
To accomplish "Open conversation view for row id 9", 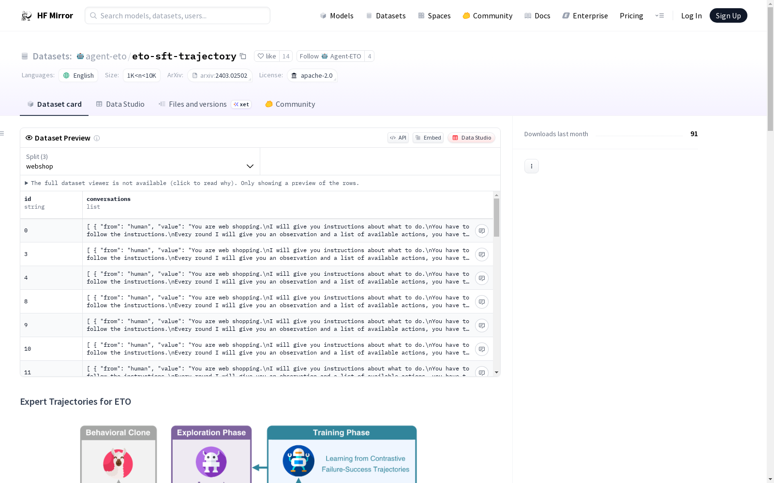I will pos(482,326).
